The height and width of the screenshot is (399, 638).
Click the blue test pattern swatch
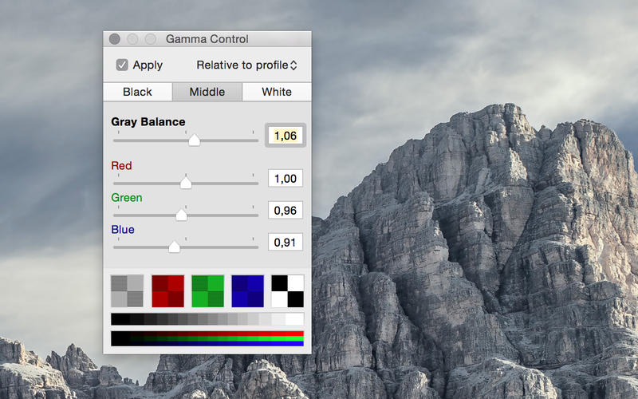pyautogui.click(x=247, y=291)
